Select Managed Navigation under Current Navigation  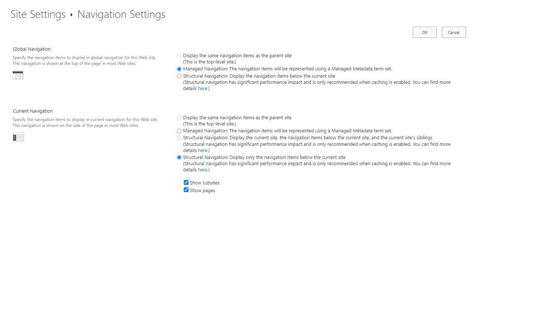tap(179, 131)
